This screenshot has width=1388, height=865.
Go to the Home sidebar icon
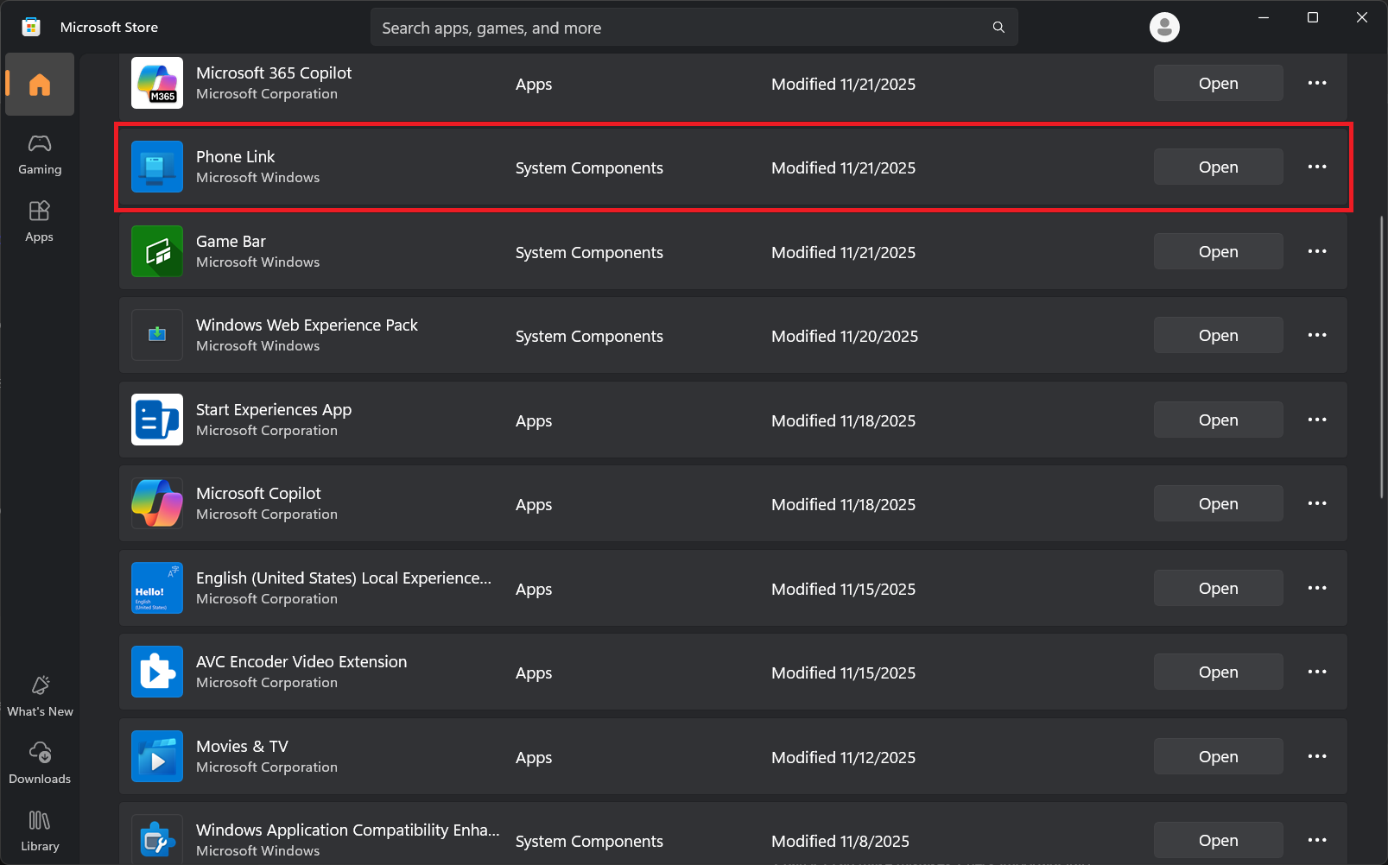(40, 85)
